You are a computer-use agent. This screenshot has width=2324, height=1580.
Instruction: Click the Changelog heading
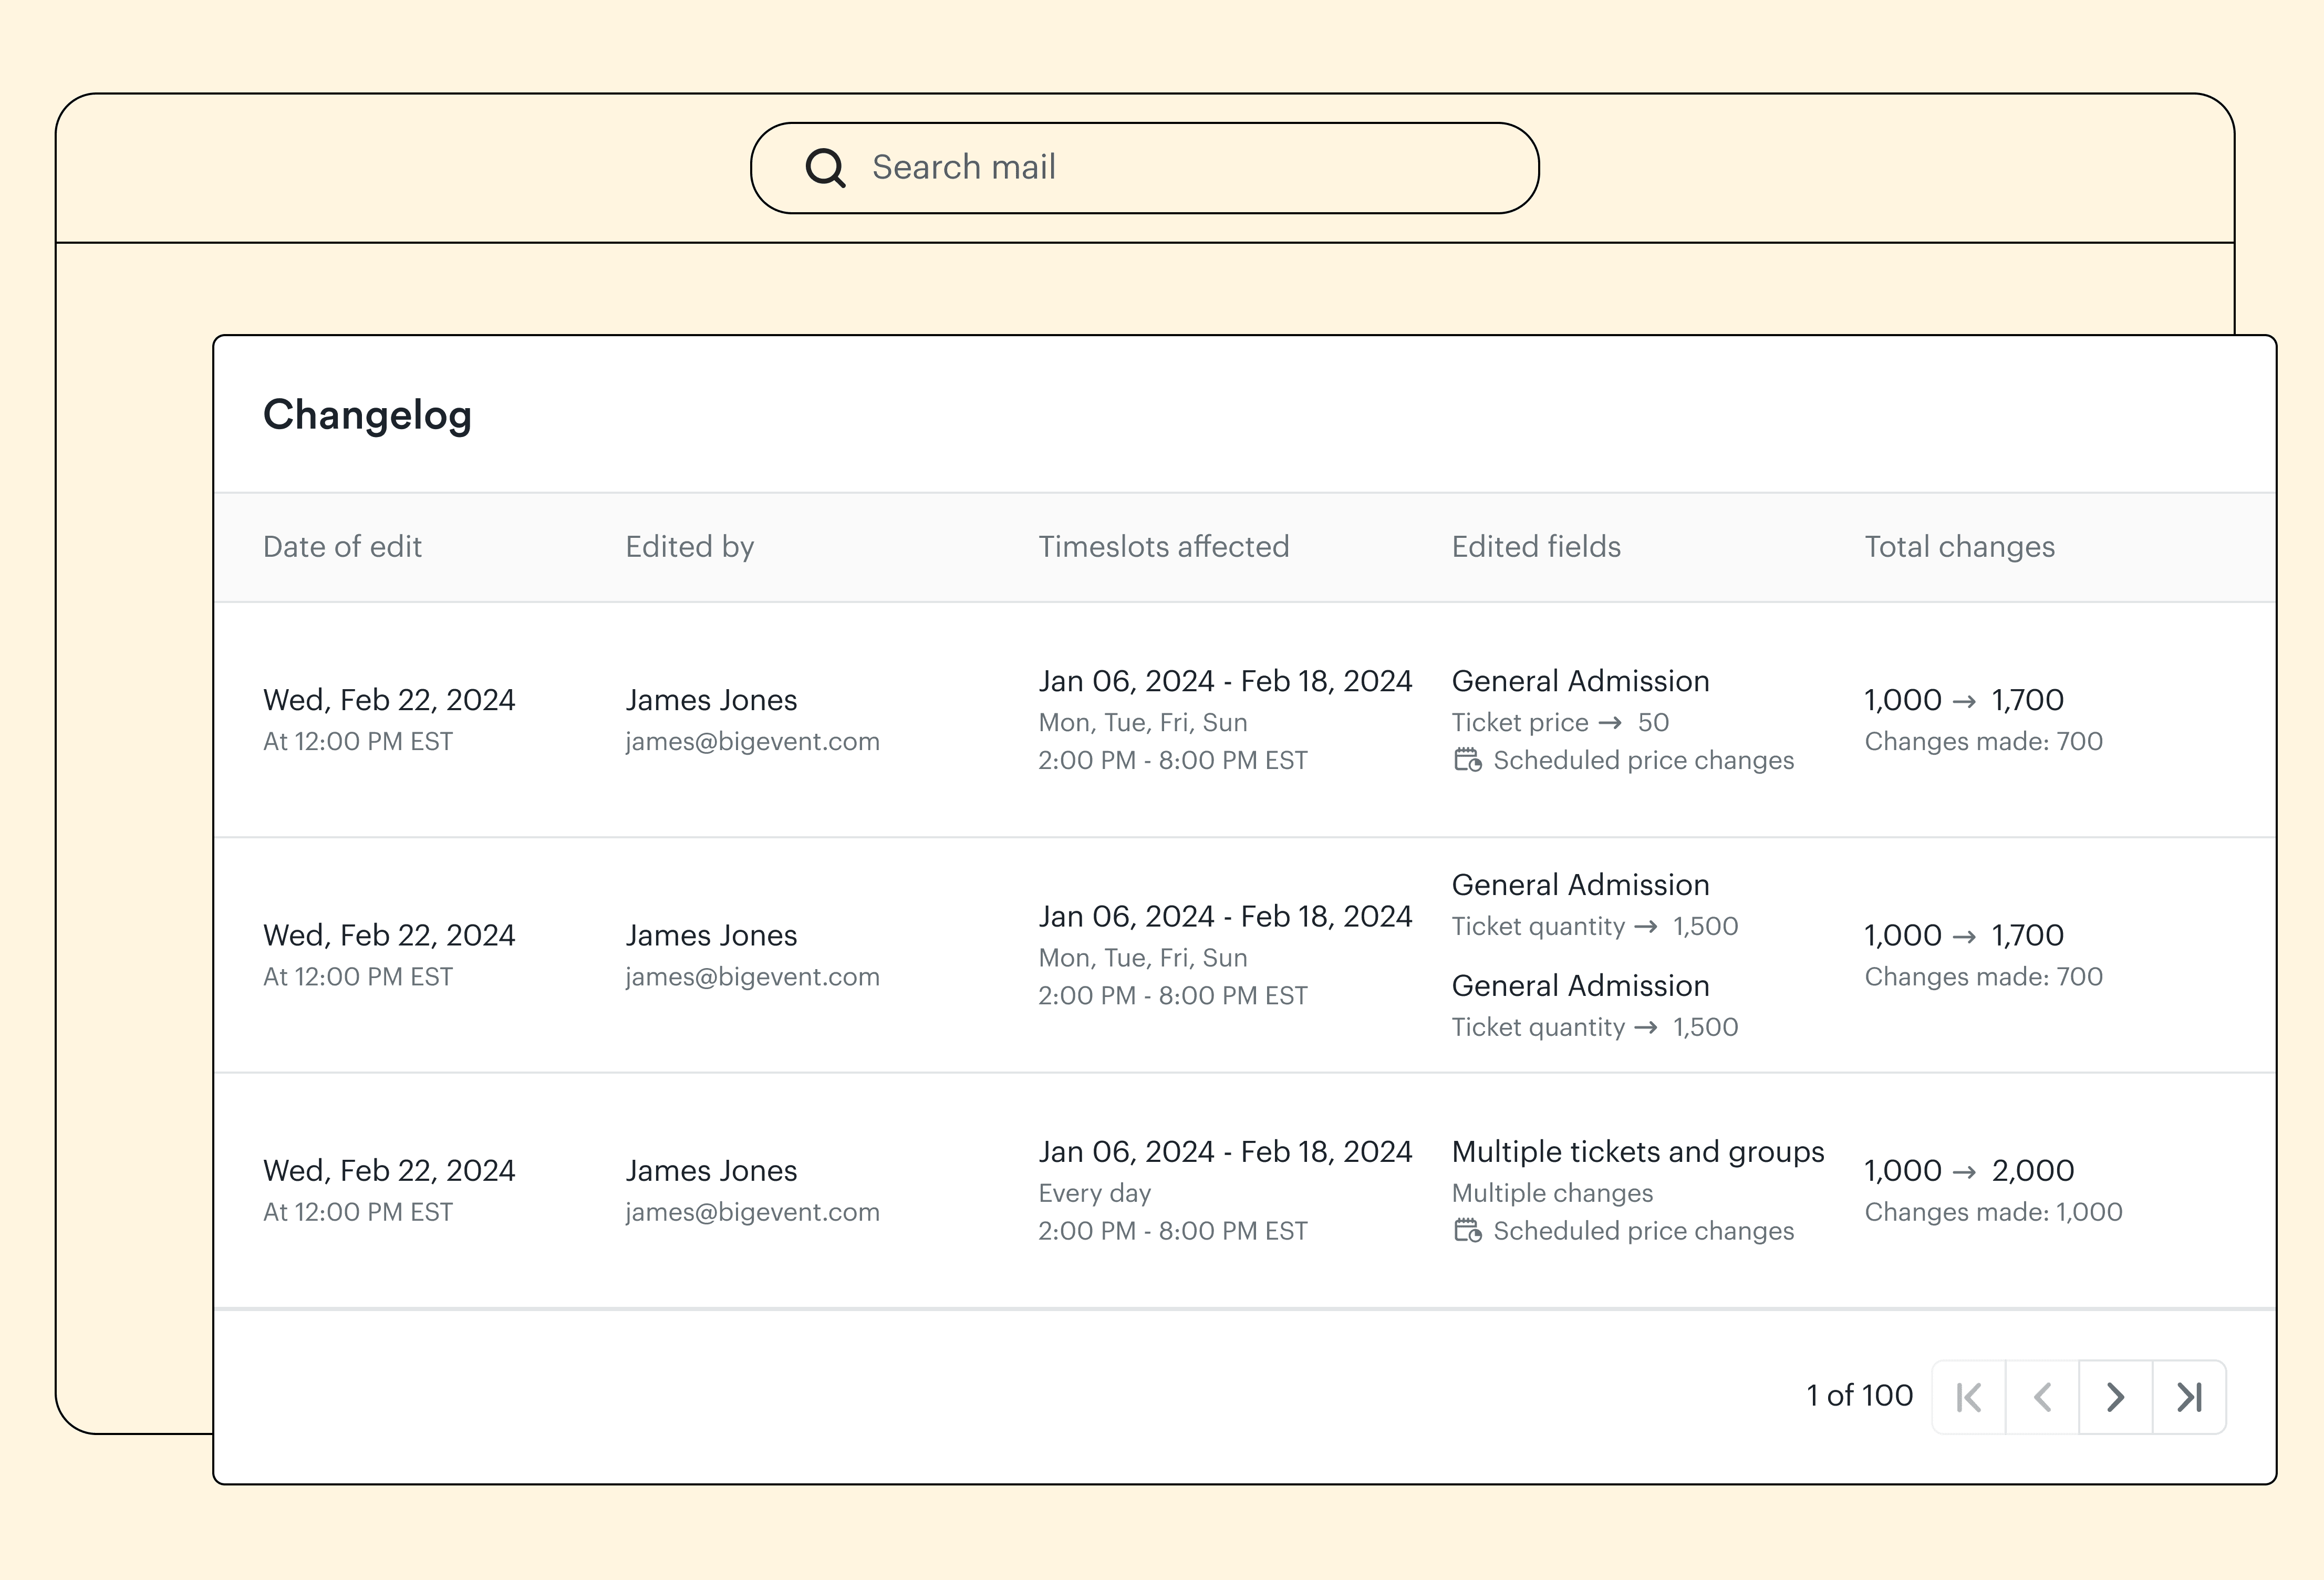(367, 415)
